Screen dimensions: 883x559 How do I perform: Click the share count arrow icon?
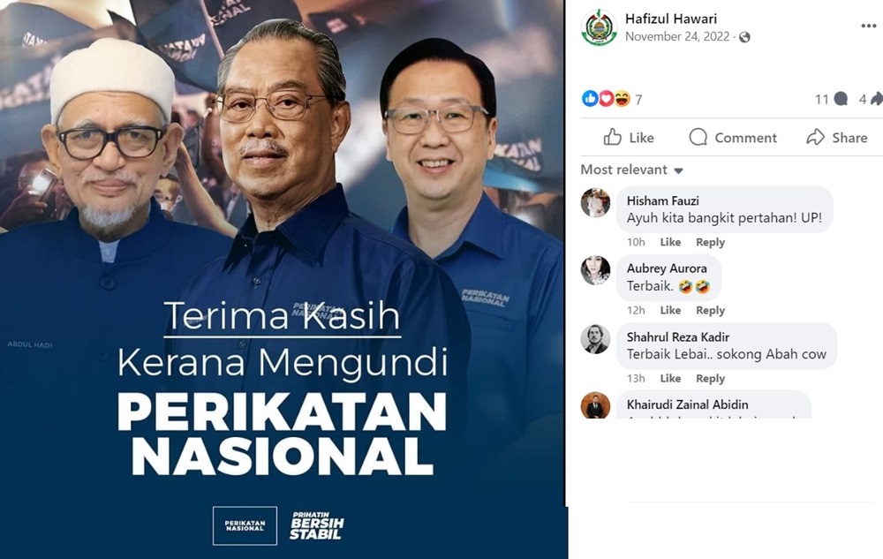coord(876,99)
